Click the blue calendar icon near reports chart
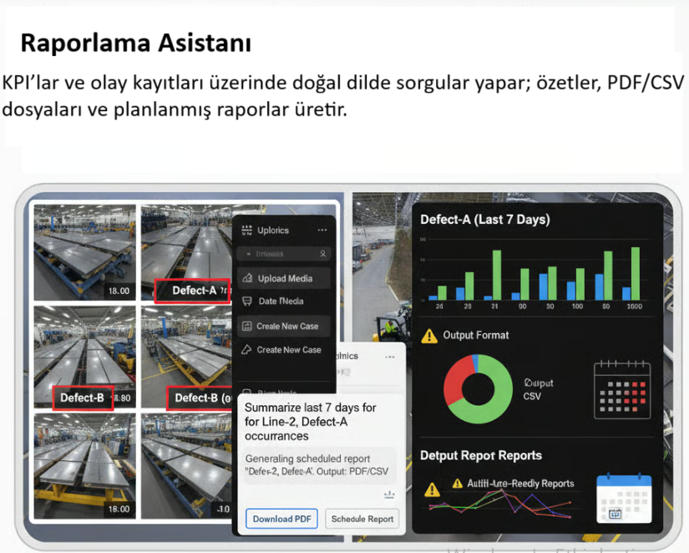Image resolution: width=689 pixels, height=553 pixels. [624, 498]
